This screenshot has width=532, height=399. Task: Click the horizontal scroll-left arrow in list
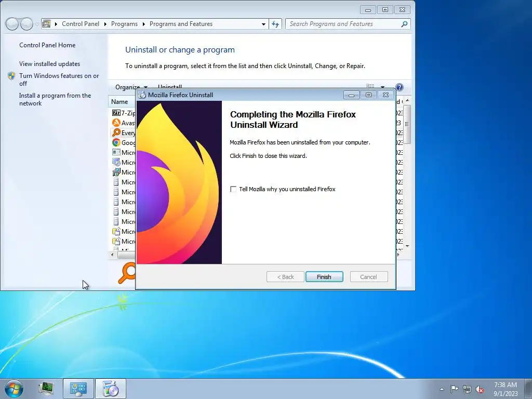click(x=112, y=254)
